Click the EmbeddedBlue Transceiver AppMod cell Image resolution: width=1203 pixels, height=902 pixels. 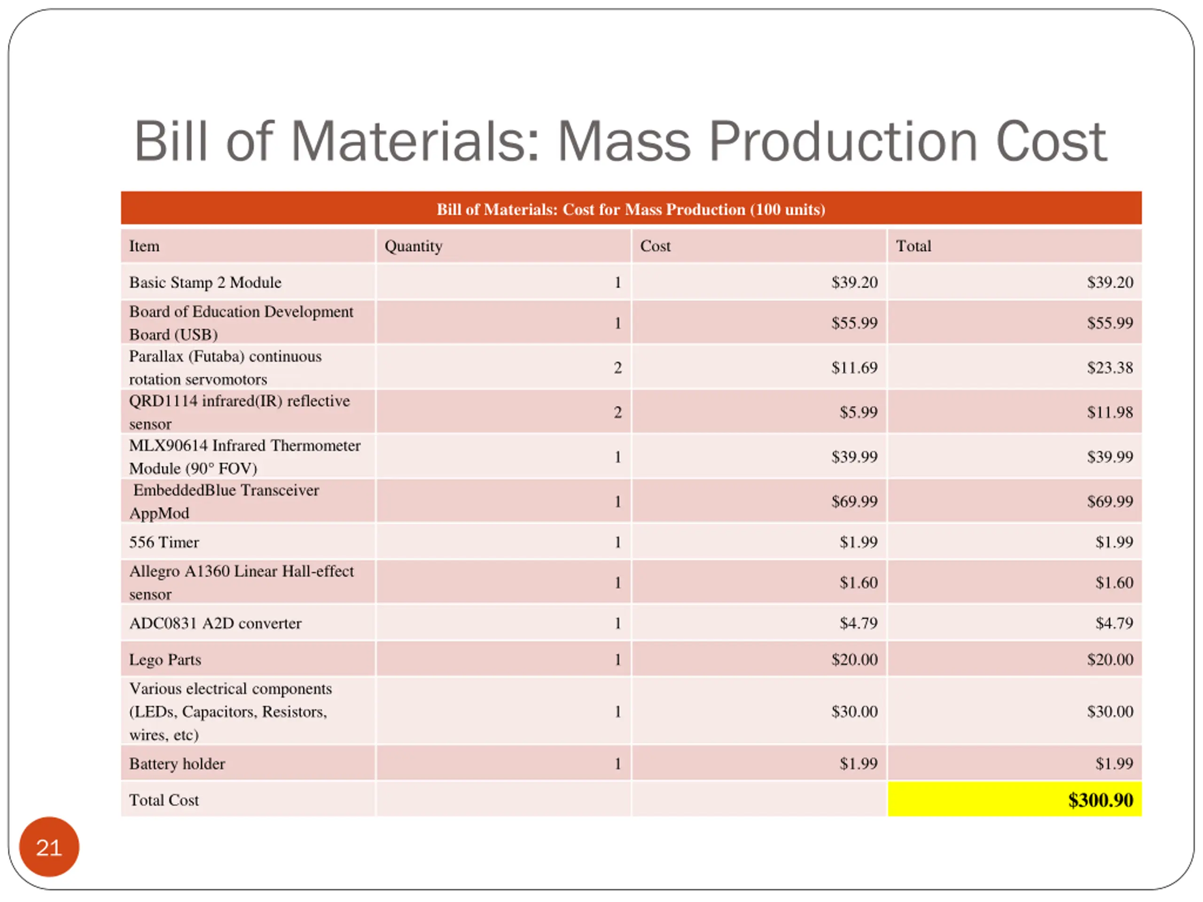click(x=248, y=501)
